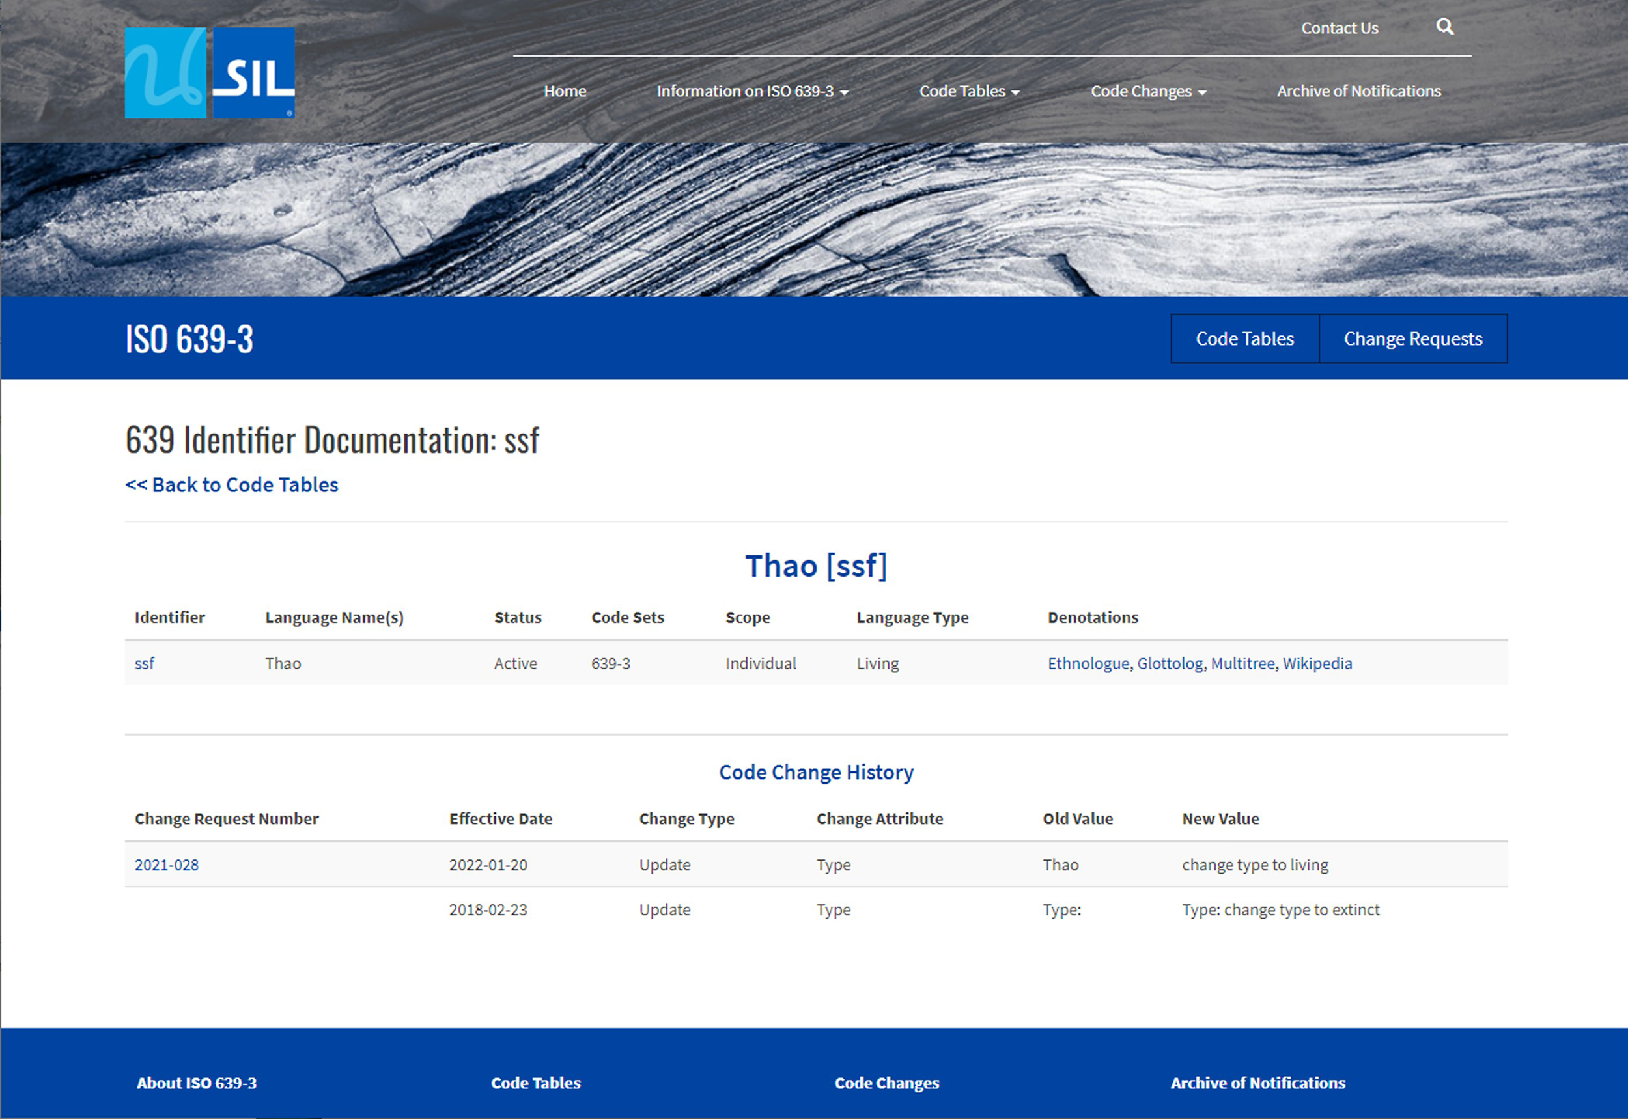Expand Information on ISO 639-3 menu
1628x1119 pixels.
(753, 91)
